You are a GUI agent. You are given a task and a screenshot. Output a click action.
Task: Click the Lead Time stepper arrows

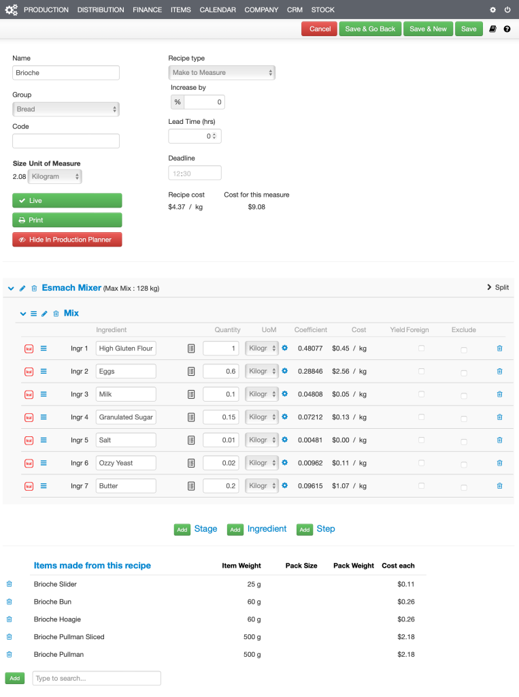pos(214,136)
